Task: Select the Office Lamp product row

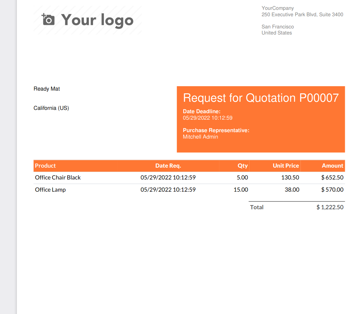Action: pos(50,190)
